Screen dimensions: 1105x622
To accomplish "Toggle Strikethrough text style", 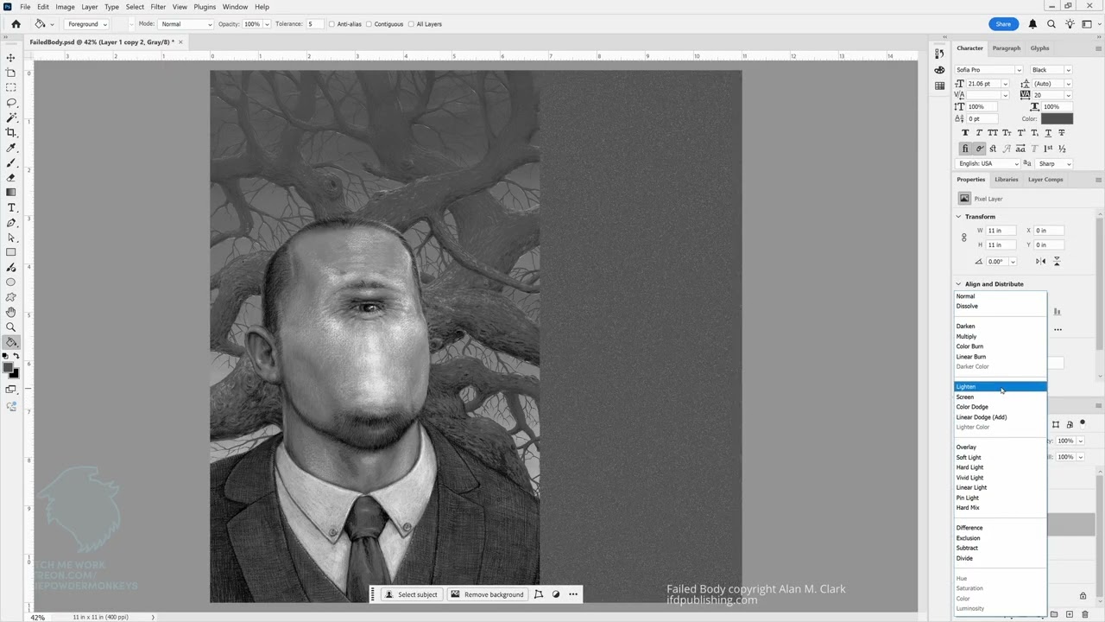I will pos(1062,133).
